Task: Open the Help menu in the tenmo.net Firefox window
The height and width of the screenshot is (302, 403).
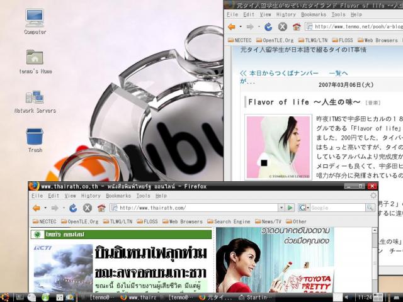Action: tap(356, 14)
